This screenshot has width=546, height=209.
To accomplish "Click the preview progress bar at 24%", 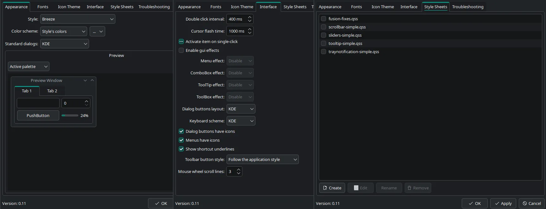I will [x=70, y=115].
